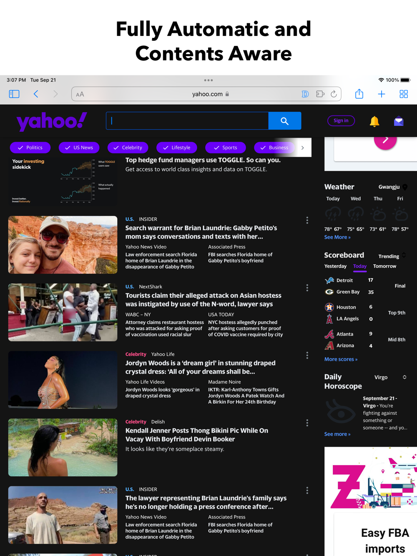Tap the dark mode D extension icon
The height and width of the screenshot is (556, 417).
[x=305, y=94]
